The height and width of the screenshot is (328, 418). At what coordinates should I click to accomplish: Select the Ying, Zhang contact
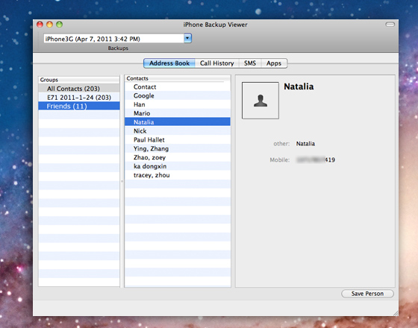click(178, 148)
